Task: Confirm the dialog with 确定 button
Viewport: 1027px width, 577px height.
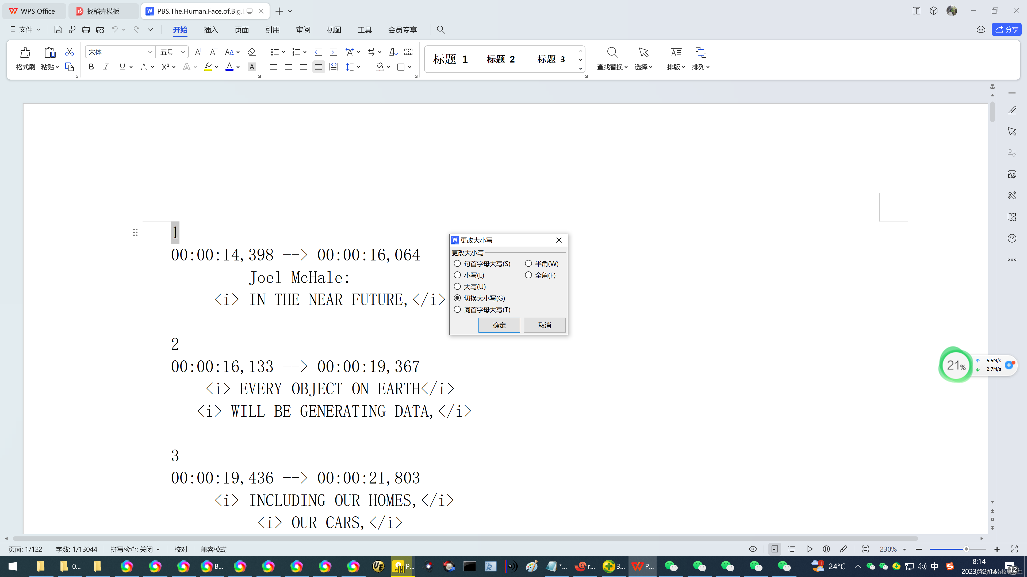Action: click(x=499, y=325)
